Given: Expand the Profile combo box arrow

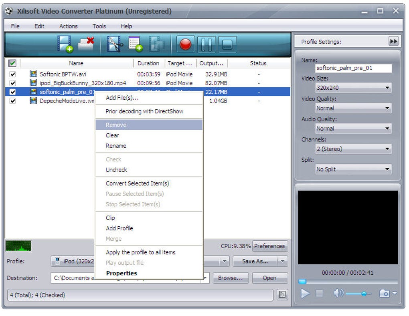Looking at the screenshot, I should 224,261.
